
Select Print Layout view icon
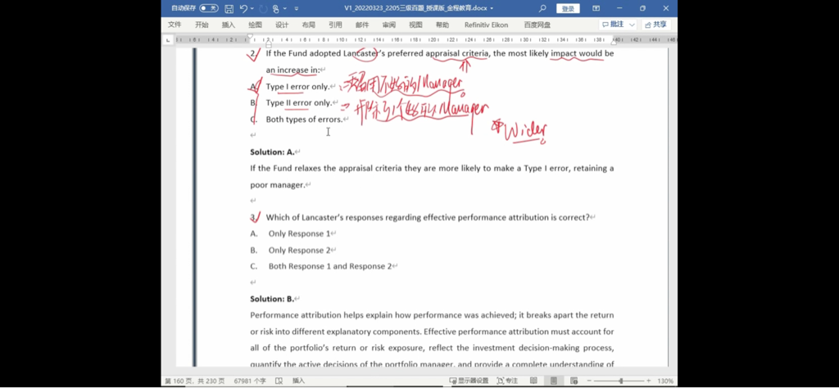click(x=554, y=381)
